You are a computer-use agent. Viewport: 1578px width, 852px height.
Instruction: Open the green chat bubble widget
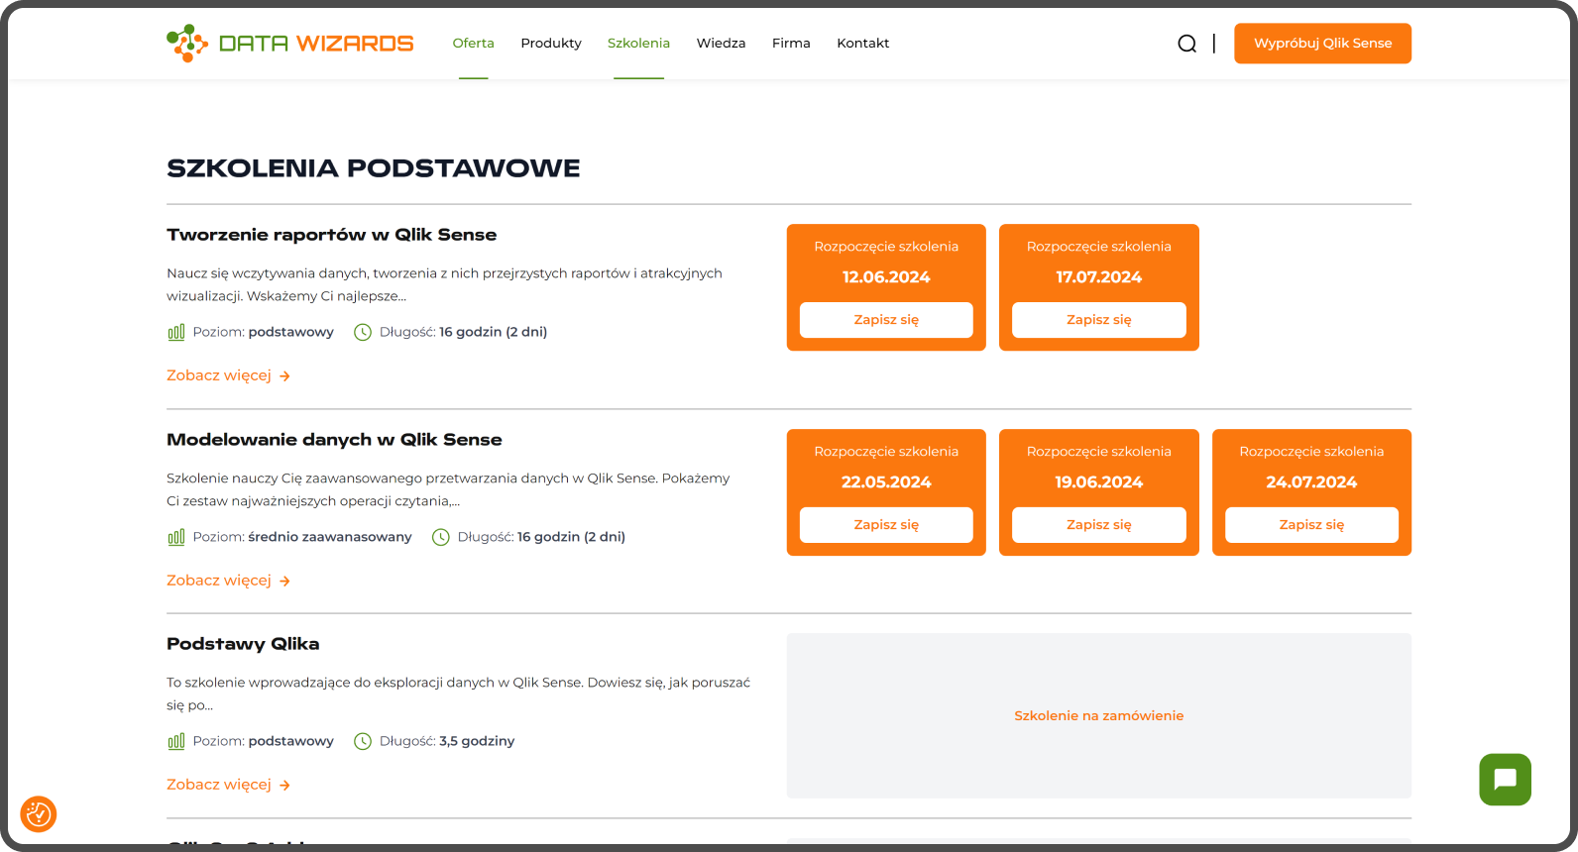[x=1505, y=780]
